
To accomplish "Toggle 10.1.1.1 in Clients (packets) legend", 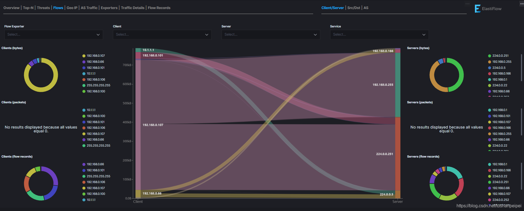I will [89, 110].
